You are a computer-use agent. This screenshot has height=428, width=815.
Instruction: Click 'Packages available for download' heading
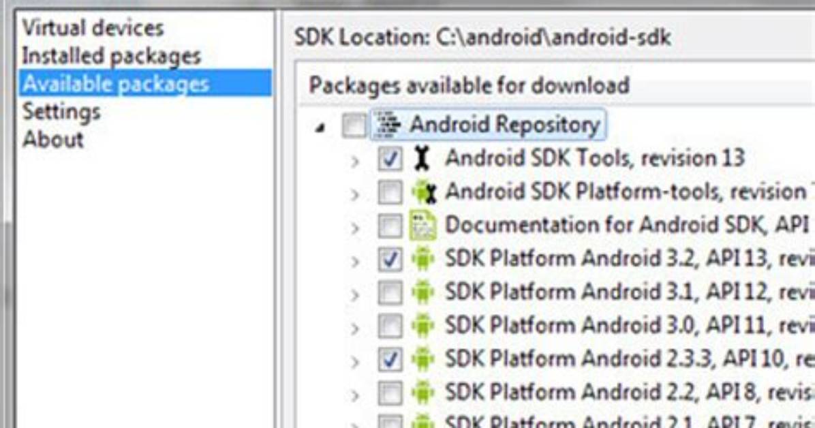[x=469, y=85]
